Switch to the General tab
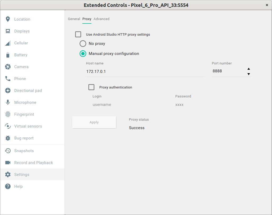The image size is (272, 215). [x=74, y=19]
